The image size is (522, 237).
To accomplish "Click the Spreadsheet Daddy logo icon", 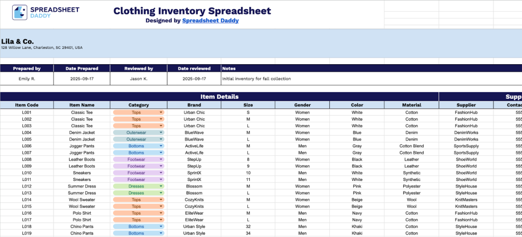I will tap(20, 12).
